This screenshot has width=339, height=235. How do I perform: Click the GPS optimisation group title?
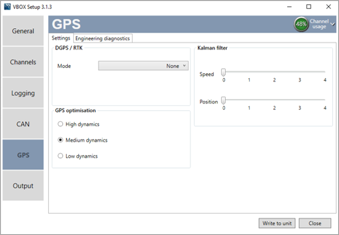click(75, 111)
